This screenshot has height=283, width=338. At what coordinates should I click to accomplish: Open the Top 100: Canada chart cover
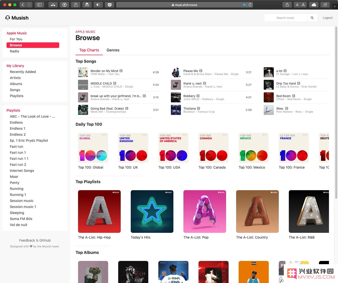[214, 148]
